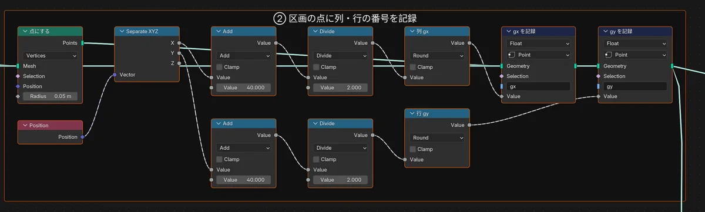Click the Position output socket of Position node
This screenshot has height=212, width=705.
(83, 137)
